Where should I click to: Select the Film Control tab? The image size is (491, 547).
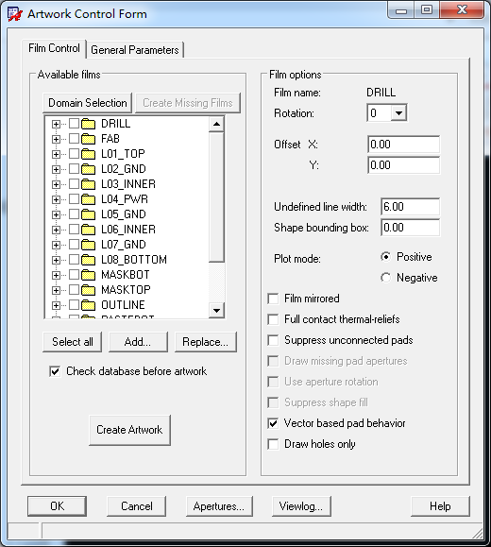coord(54,48)
